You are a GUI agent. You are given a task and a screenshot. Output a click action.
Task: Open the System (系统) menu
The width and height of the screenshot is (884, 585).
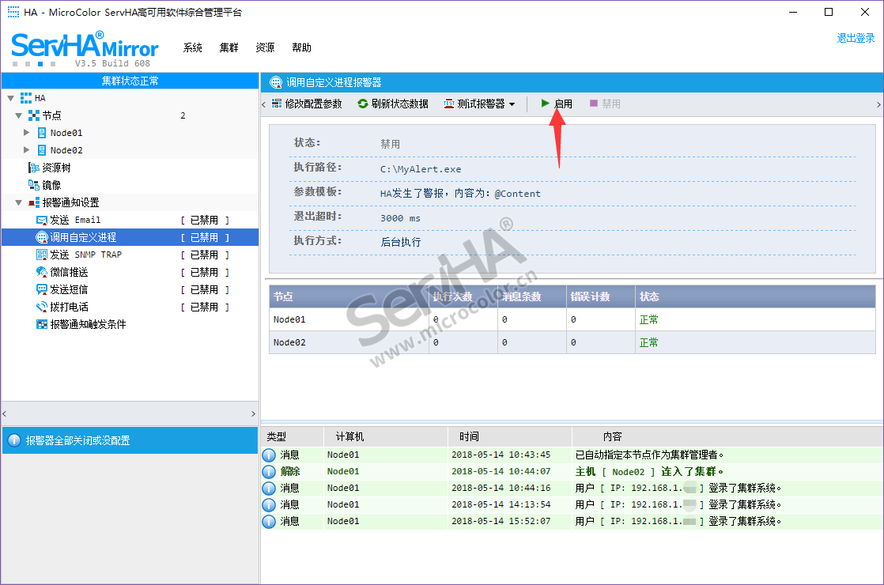[193, 47]
